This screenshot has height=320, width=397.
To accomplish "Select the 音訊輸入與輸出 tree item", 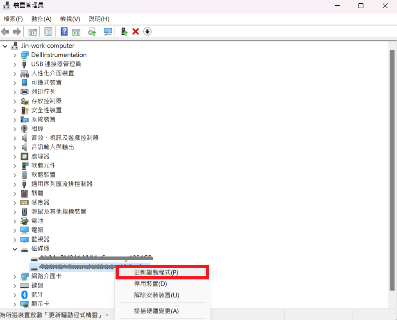I will [52, 147].
